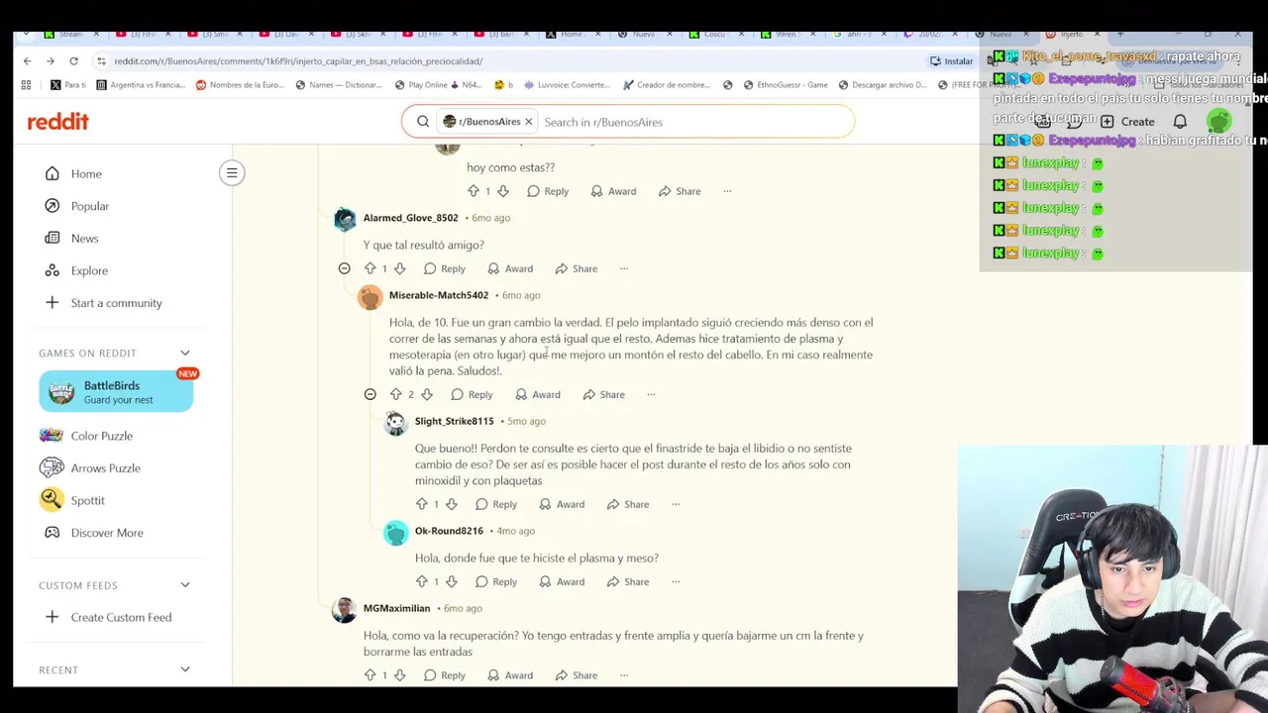The height and width of the screenshot is (713, 1268).
Task: Collapse the left sidebar with hamburger button
Action: pos(232,173)
